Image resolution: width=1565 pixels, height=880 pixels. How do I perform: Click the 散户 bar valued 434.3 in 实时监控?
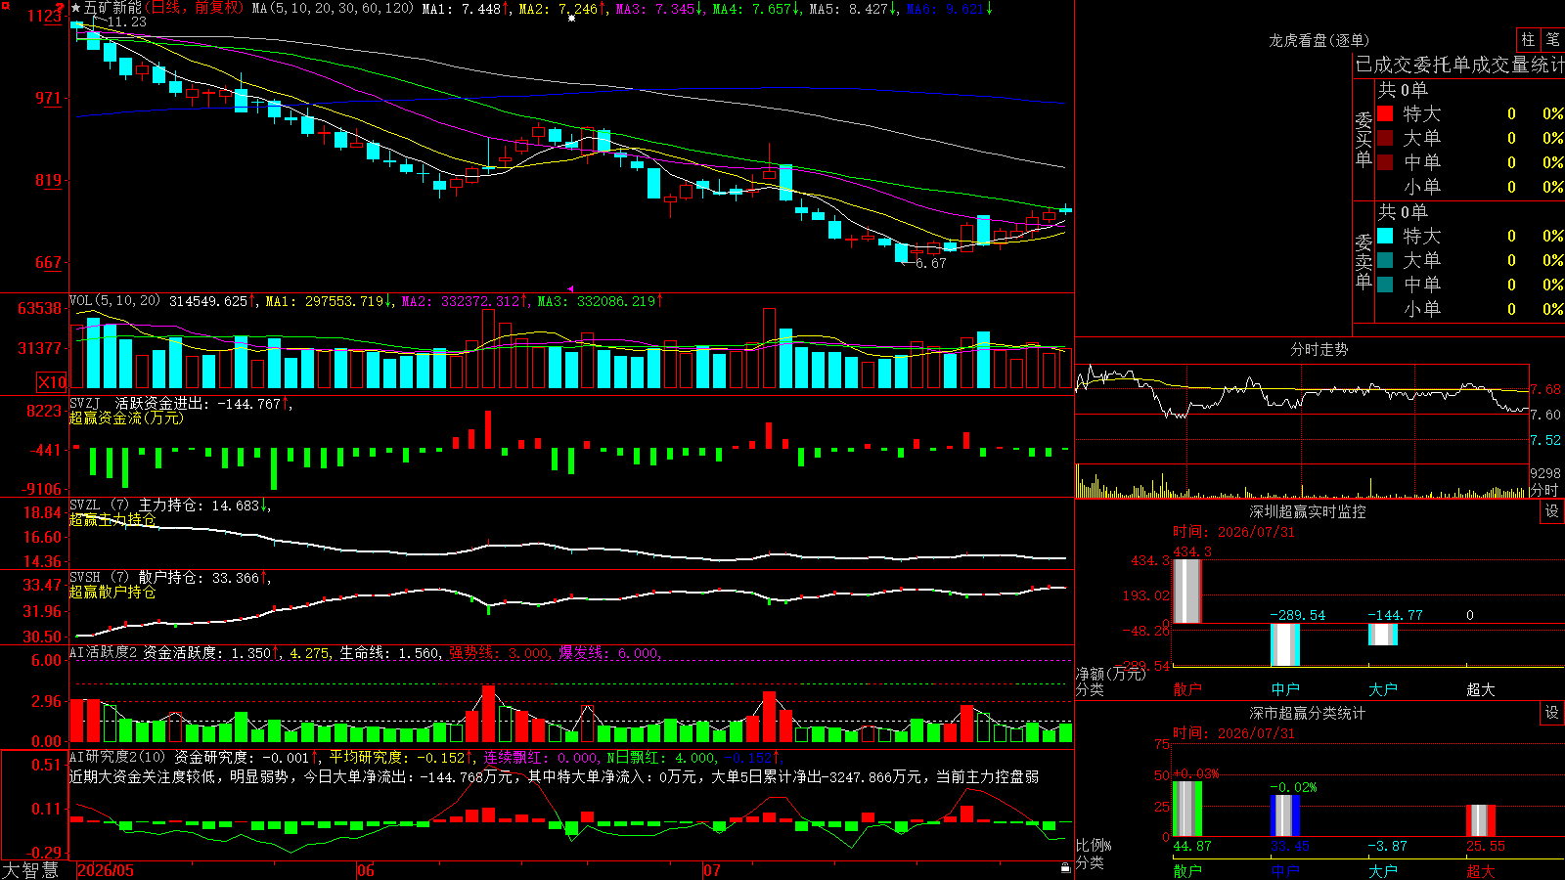point(1186,591)
